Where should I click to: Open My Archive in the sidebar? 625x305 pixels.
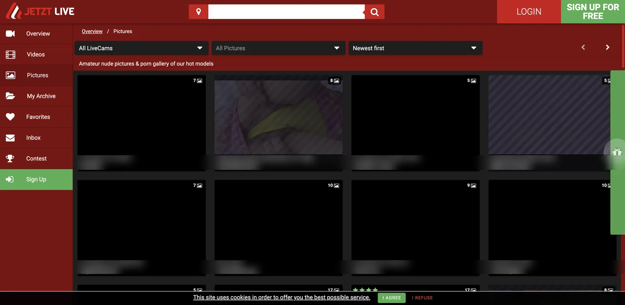[36, 96]
